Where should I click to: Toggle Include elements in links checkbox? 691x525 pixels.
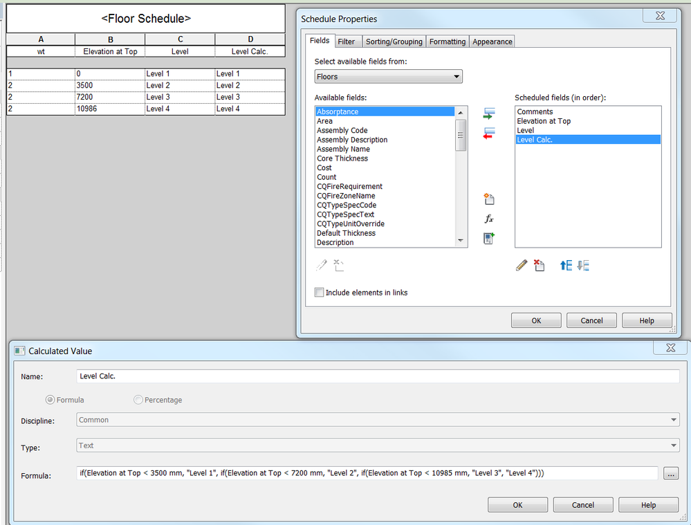click(319, 293)
